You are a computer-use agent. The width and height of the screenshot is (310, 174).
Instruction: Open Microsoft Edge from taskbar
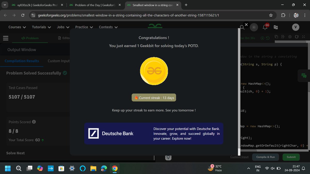[104, 168]
